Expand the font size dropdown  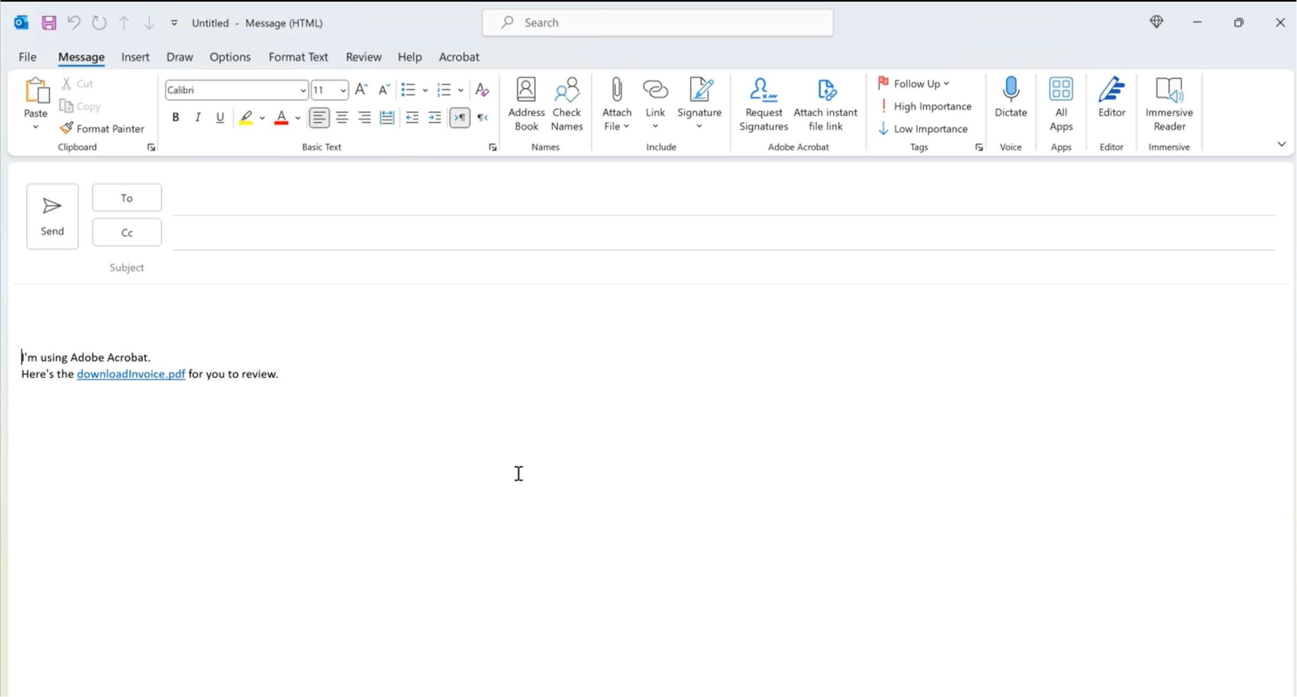pyautogui.click(x=343, y=90)
